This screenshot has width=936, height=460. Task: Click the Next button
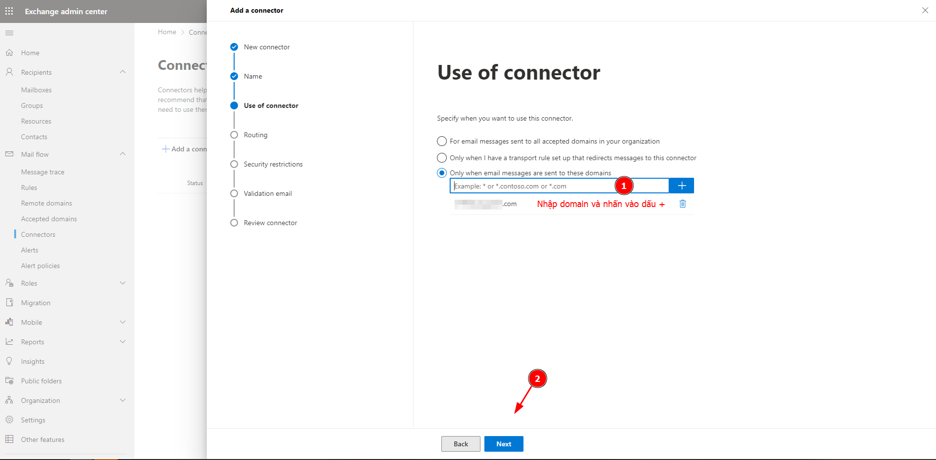tap(503, 444)
